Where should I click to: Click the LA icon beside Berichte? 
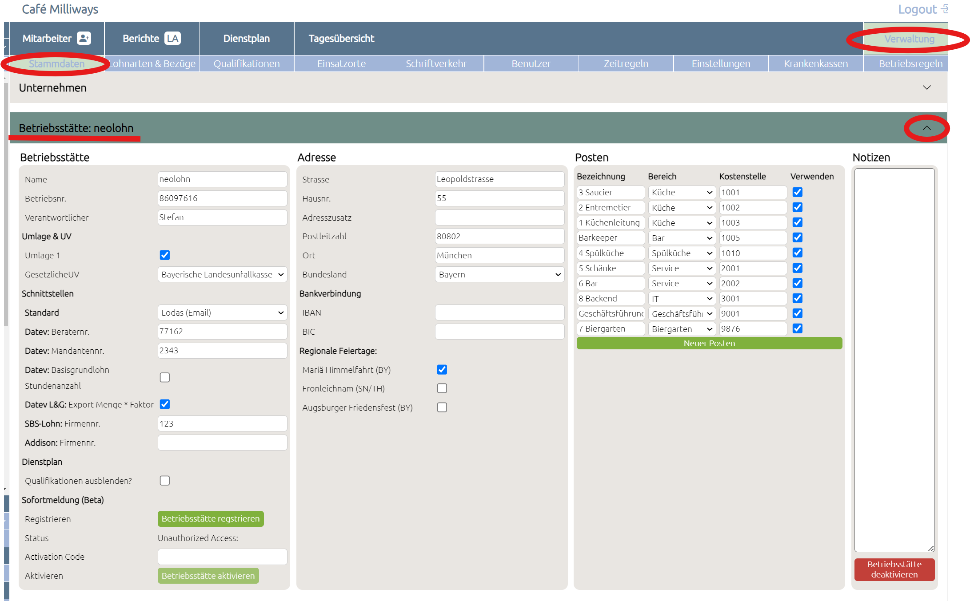point(172,38)
